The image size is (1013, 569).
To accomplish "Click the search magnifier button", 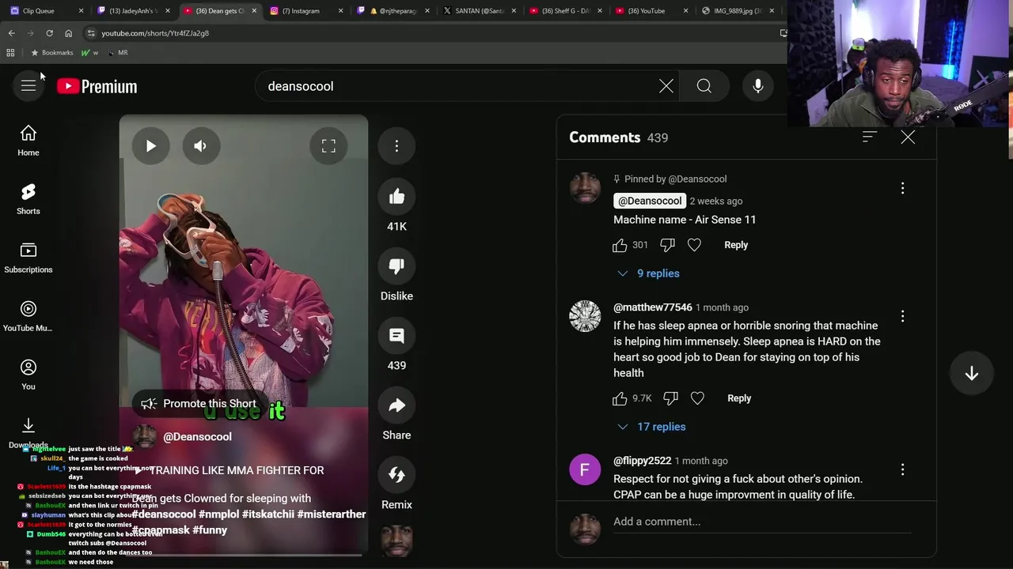I will click(x=704, y=86).
